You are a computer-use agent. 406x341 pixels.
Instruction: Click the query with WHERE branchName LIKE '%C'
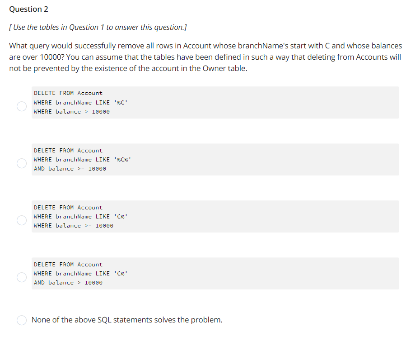(80, 102)
